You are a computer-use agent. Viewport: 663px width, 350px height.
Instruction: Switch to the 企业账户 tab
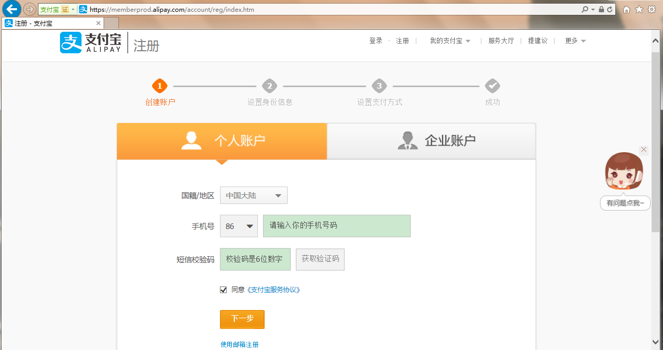pyautogui.click(x=431, y=141)
